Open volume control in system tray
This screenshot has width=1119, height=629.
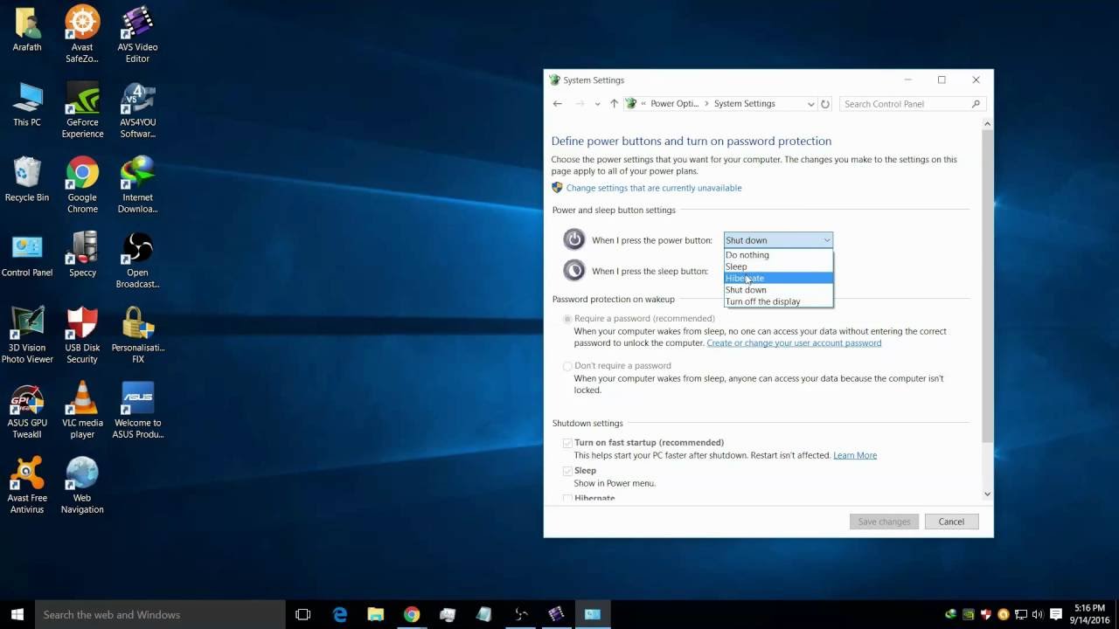pos(1038,614)
